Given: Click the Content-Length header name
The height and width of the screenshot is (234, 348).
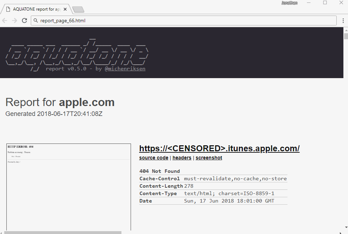Looking at the screenshot, I should click(161, 186).
